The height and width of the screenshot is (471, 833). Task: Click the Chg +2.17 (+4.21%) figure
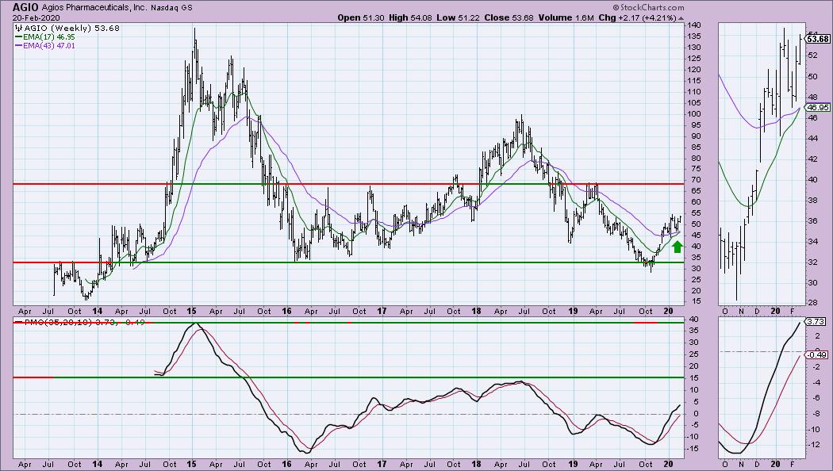637,17
